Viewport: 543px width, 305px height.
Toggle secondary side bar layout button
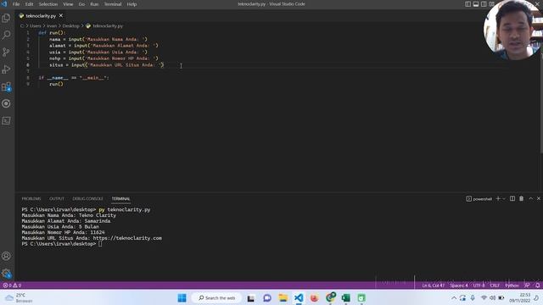484,4
